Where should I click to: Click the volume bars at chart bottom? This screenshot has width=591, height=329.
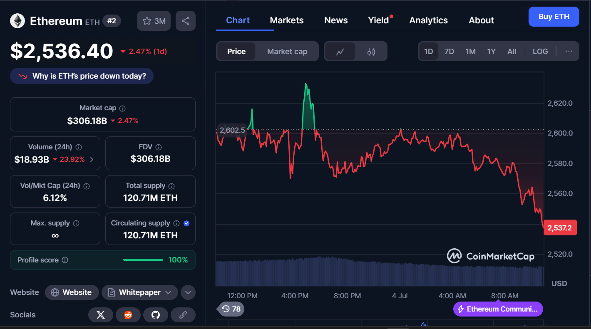[x=380, y=272]
